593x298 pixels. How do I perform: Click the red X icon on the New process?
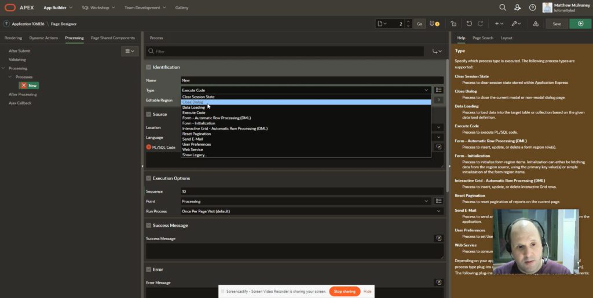(24, 86)
